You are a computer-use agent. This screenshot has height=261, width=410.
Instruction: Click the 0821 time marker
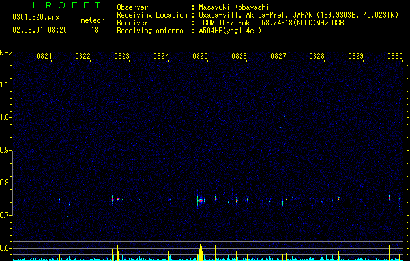(44, 56)
